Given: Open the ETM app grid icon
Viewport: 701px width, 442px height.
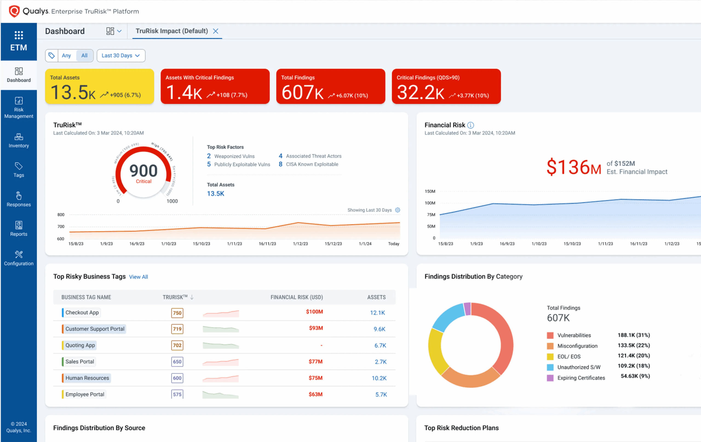Looking at the screenshot, I should [19, 35].
